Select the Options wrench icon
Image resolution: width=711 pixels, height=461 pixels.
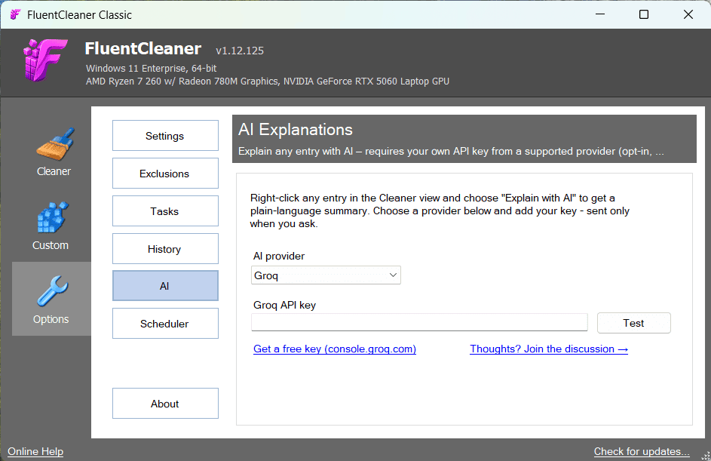tap(53, 290)
